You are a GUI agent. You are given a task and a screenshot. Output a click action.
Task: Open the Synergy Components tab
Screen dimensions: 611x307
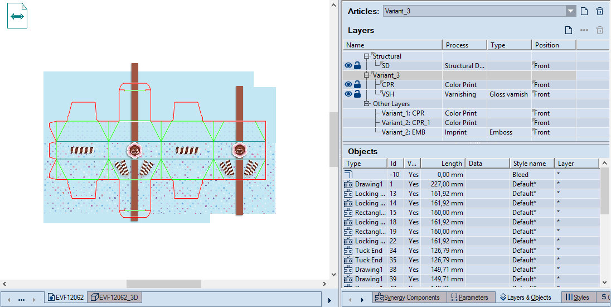click(407, 298)
